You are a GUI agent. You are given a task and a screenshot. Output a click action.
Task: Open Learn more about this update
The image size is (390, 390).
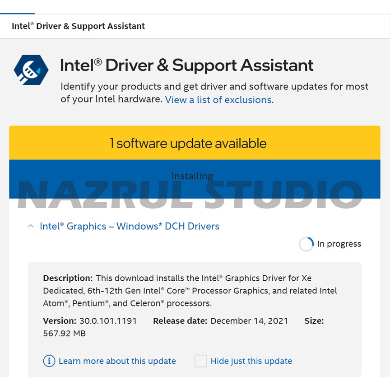click(x=117, y=361)
